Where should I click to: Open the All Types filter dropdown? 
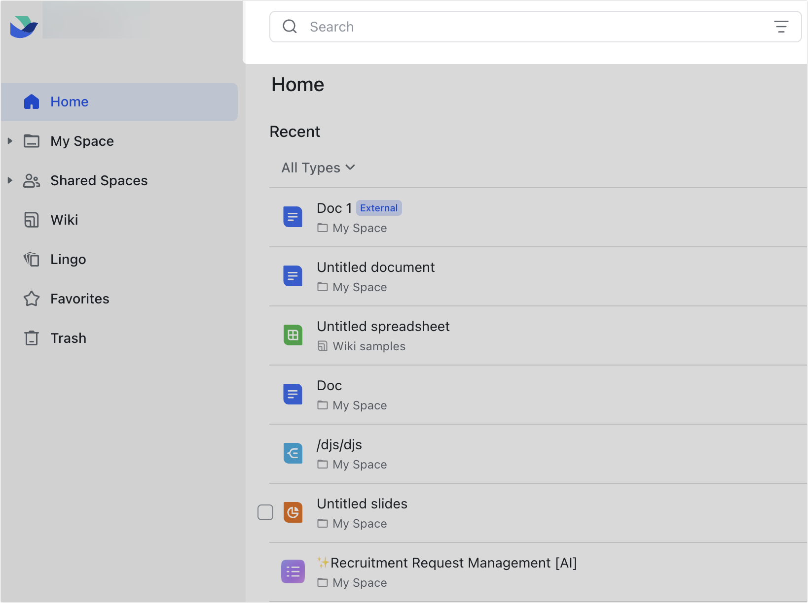(x=318, y=167)
